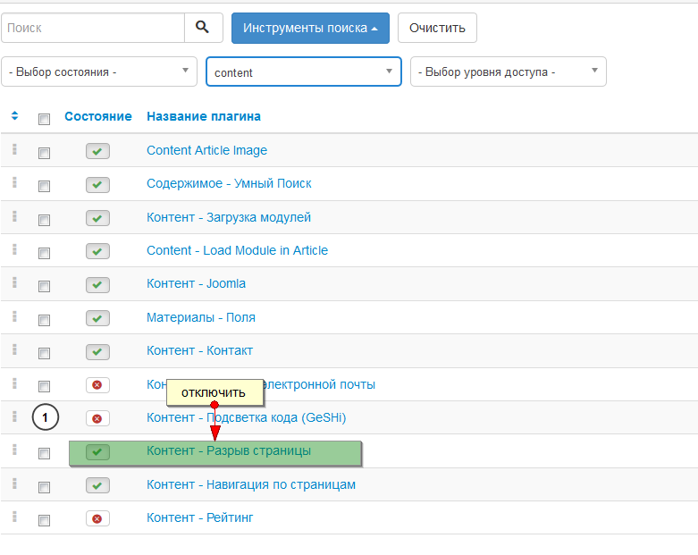This screenshot has height=555, width=698.
Task: Disable the Контент - Joomla status icon
Action: (x=97, y=284)
